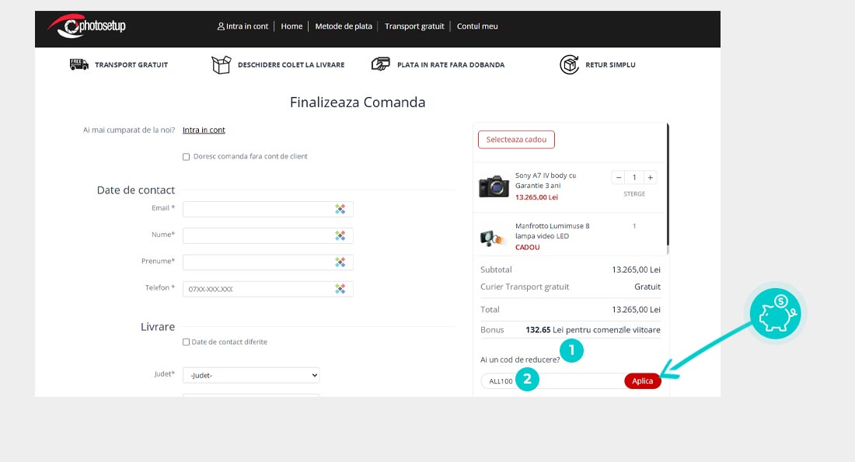Viewport: 855px width, 462px height.
Task: Click the Selecteaza cadou button
Action: point(516,140)
